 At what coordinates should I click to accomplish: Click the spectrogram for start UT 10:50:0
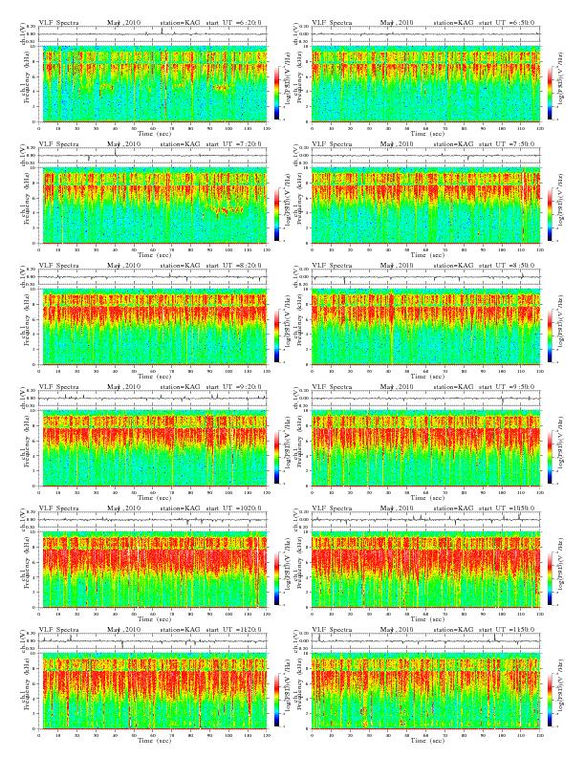point(425,570)
